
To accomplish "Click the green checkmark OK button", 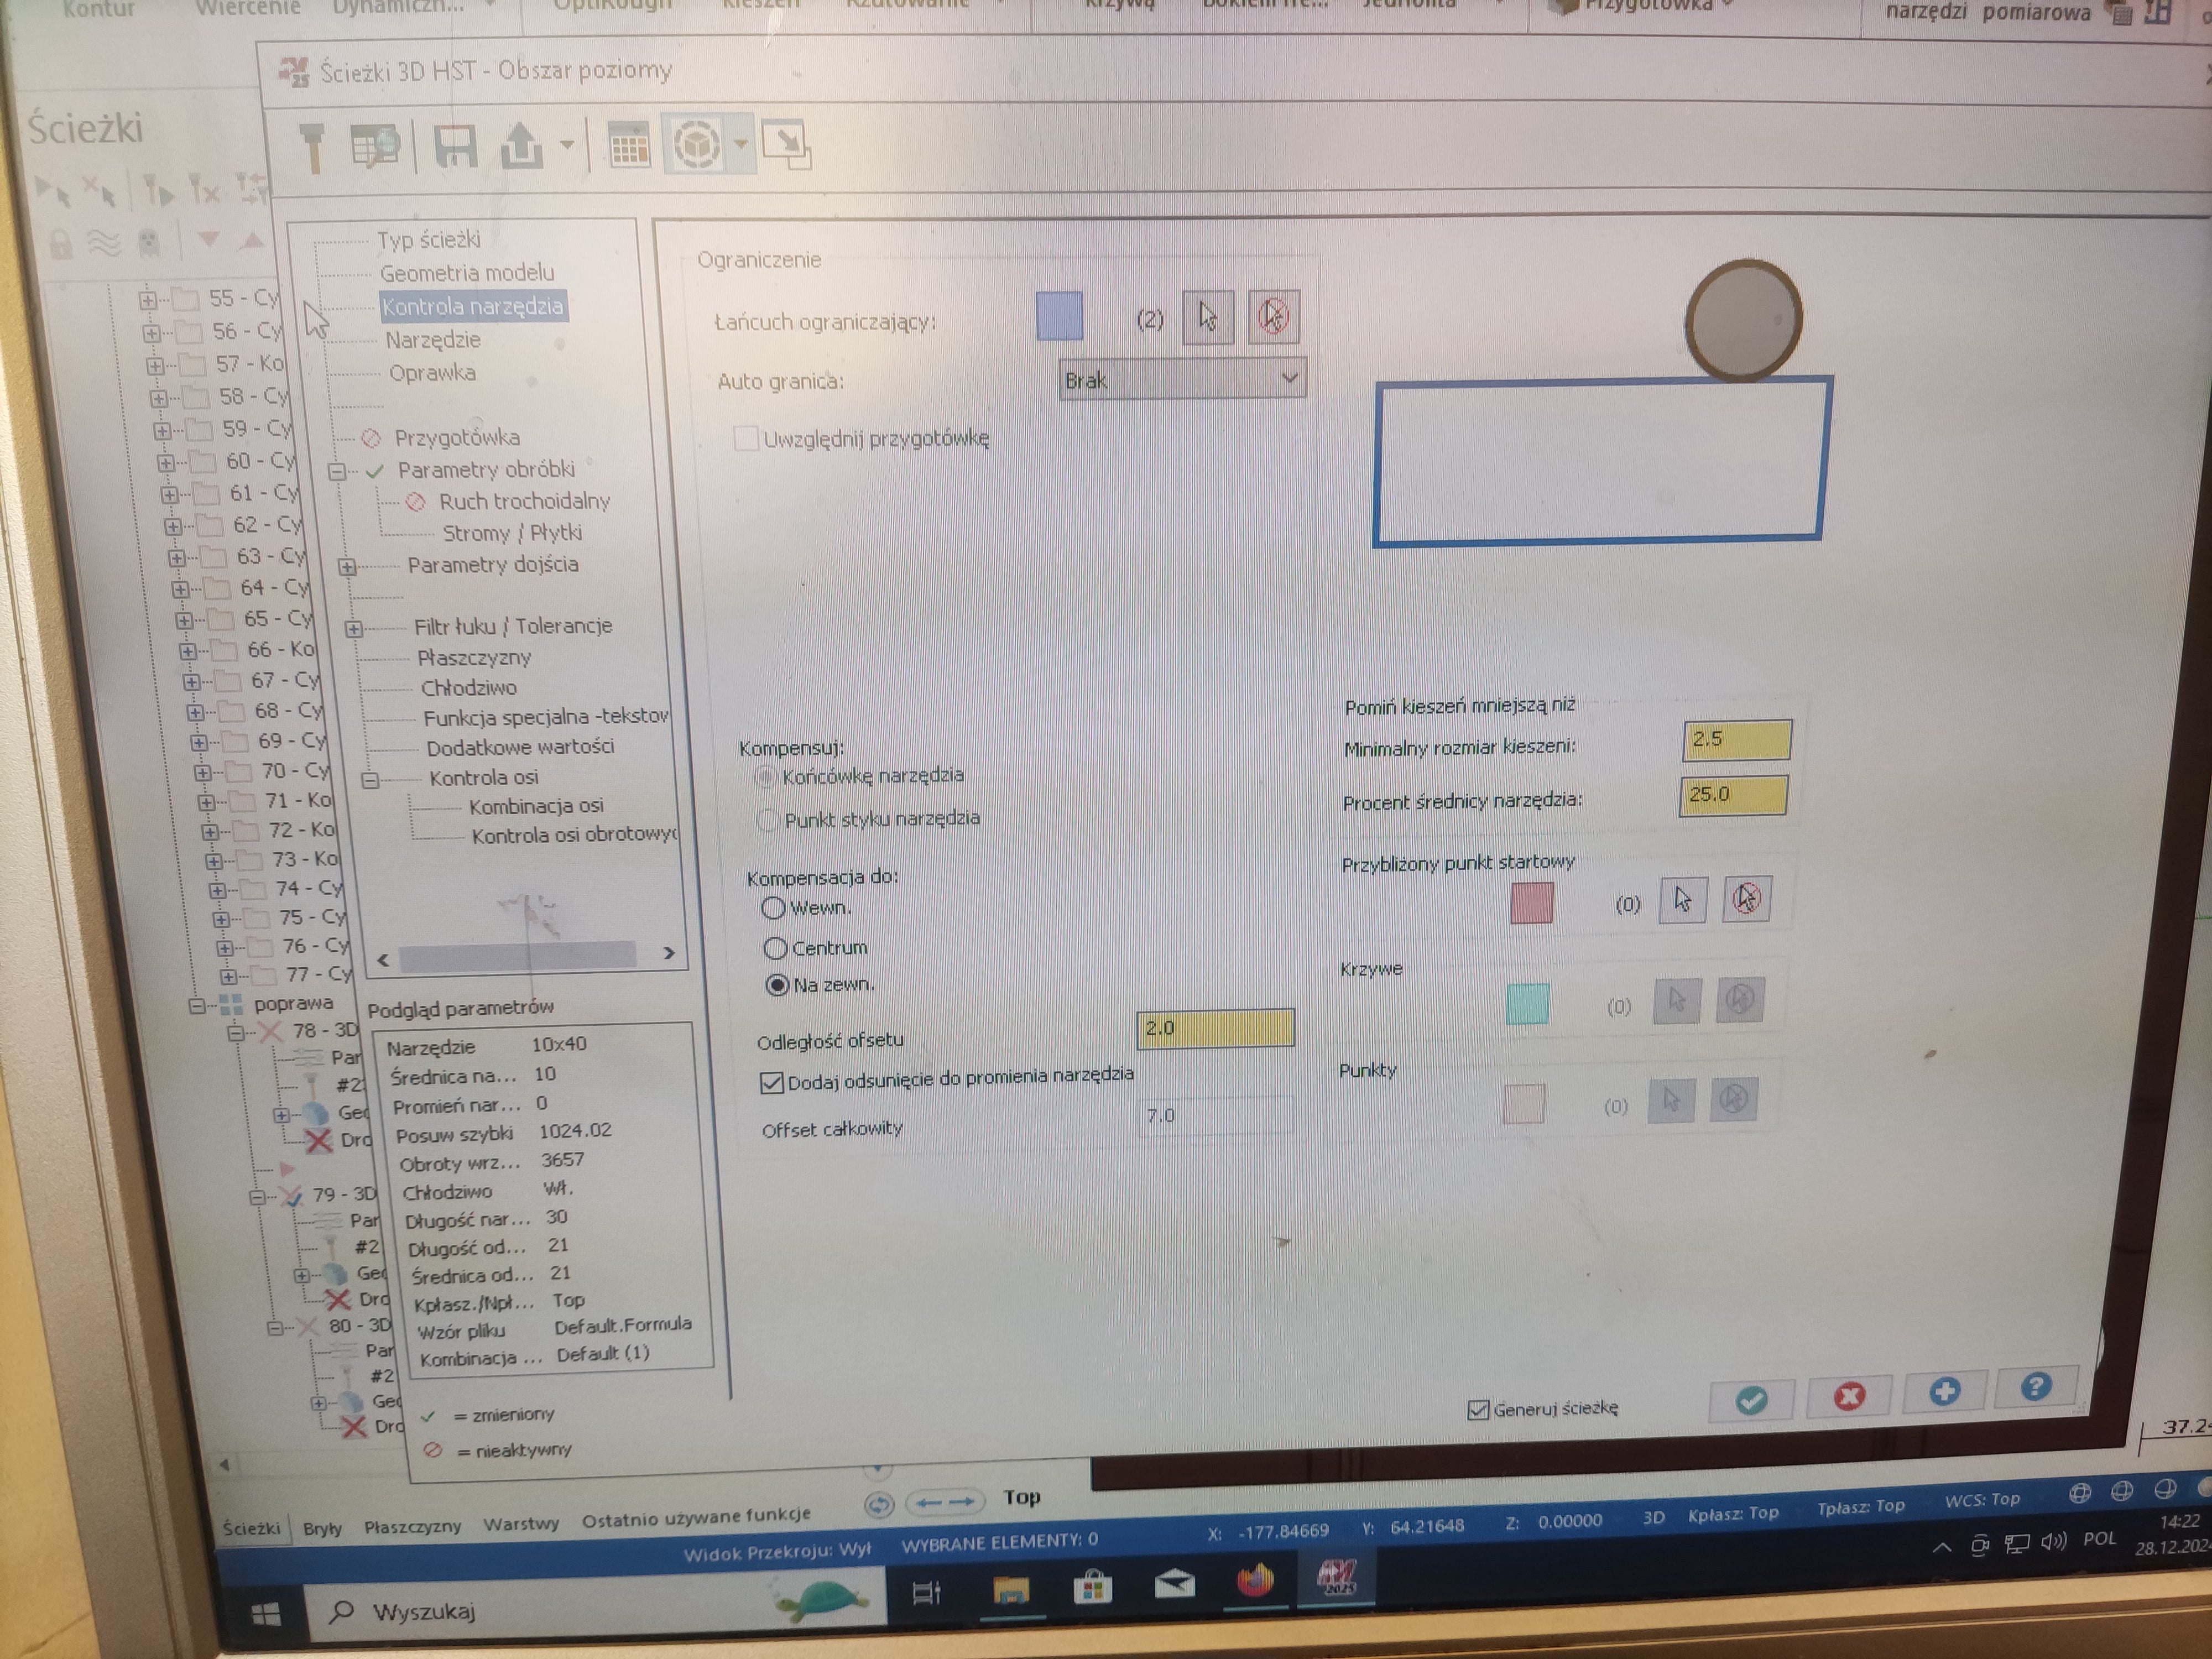I will (x=1751, y=1399).
